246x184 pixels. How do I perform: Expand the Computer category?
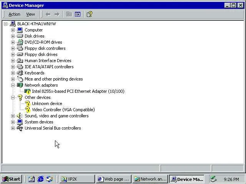click(13, 30)
